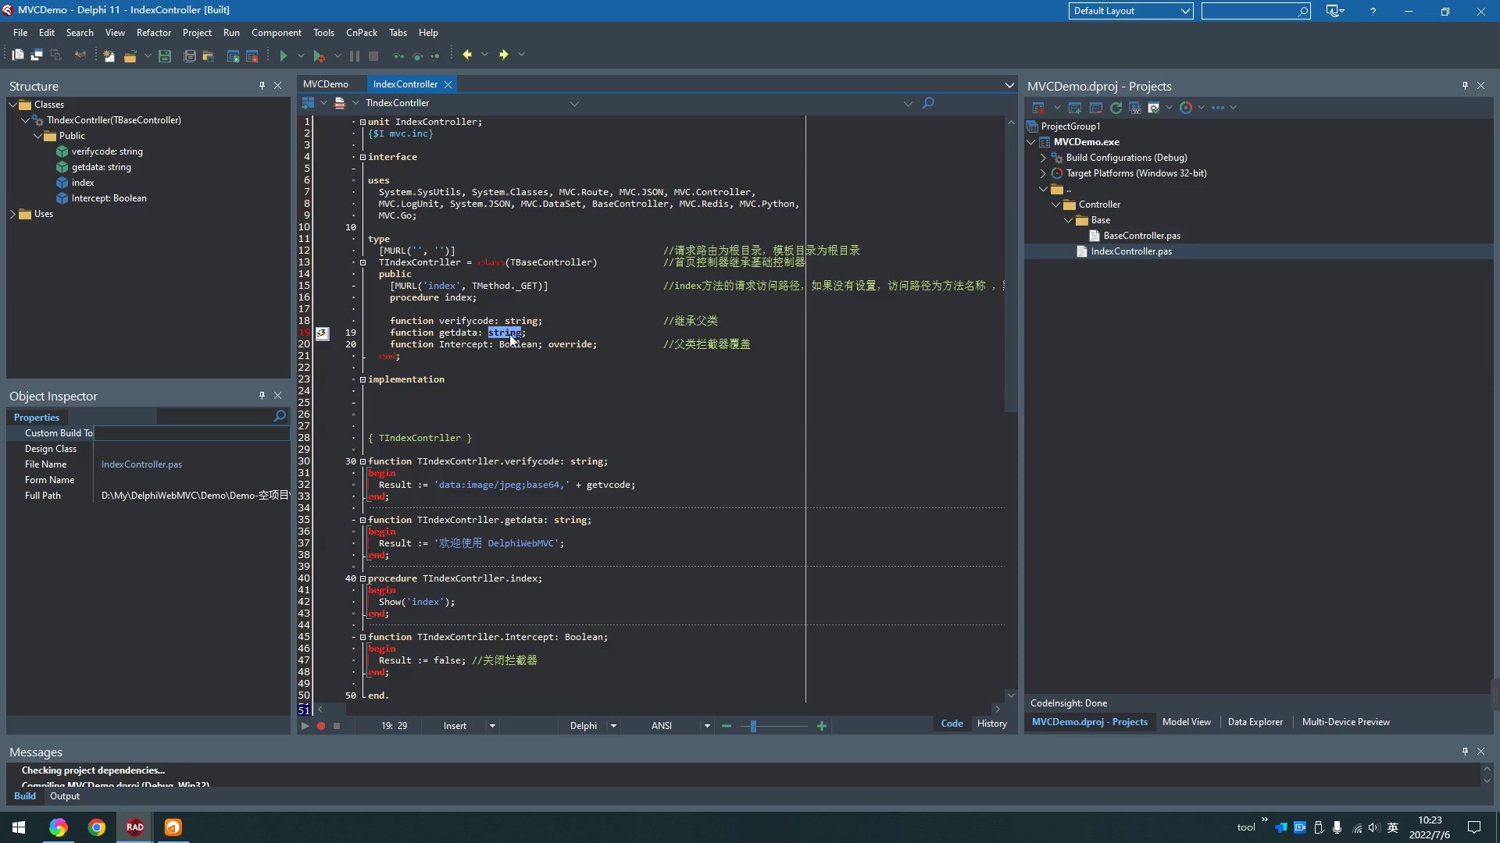Screen dimensions: 1500x843
Task: Click the green Run without debugging icon
Action: click(284, 55)
